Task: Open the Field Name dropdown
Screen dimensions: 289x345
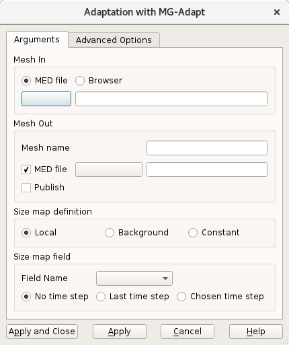Action: (x=134, y=278)
